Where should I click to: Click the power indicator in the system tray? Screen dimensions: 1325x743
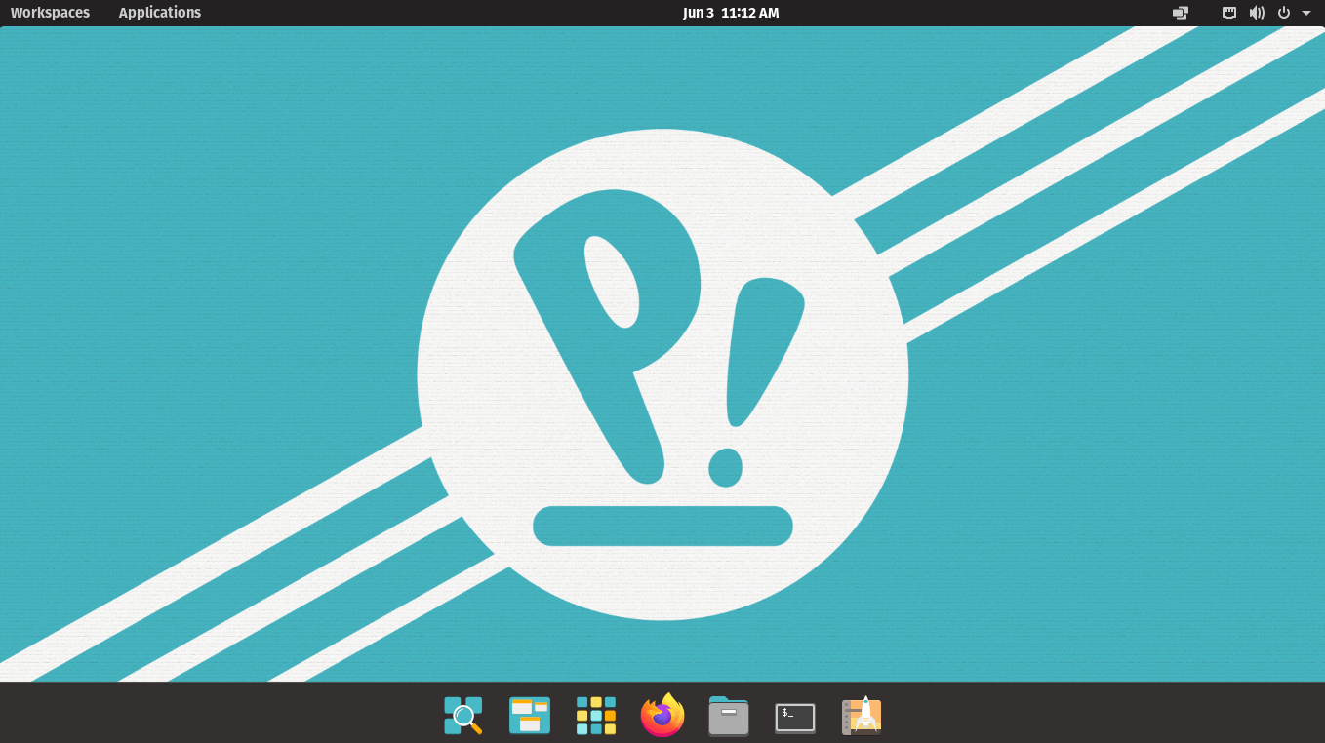click(1284, 13)
